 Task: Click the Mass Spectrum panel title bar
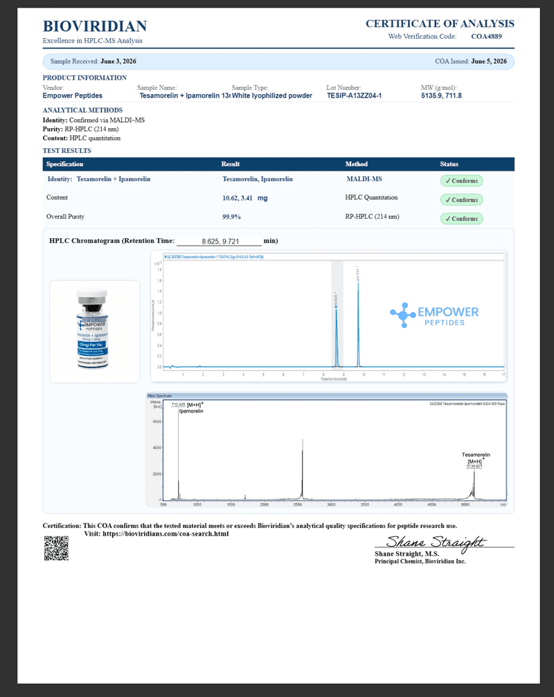tap(326, 396)
